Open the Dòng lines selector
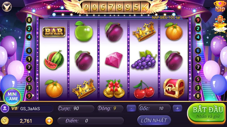 click(110, 109)
